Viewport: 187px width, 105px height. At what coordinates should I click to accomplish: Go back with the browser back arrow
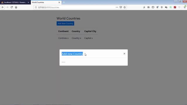point(3,7)
